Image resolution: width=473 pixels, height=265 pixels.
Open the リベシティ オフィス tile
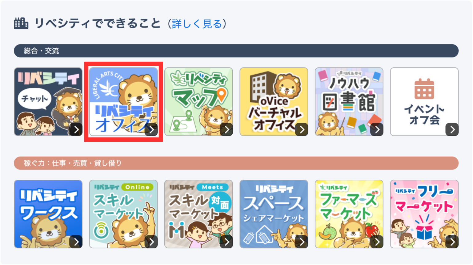pos(123,102)
